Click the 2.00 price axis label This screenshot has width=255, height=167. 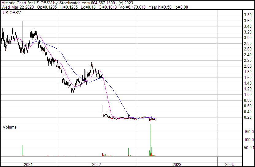pyautogui.click(x=248, y=66)
